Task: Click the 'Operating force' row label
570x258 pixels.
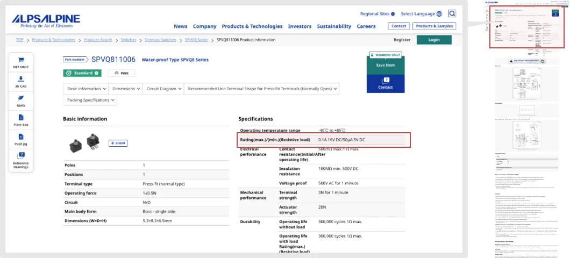Action: [x=80, y=193]
